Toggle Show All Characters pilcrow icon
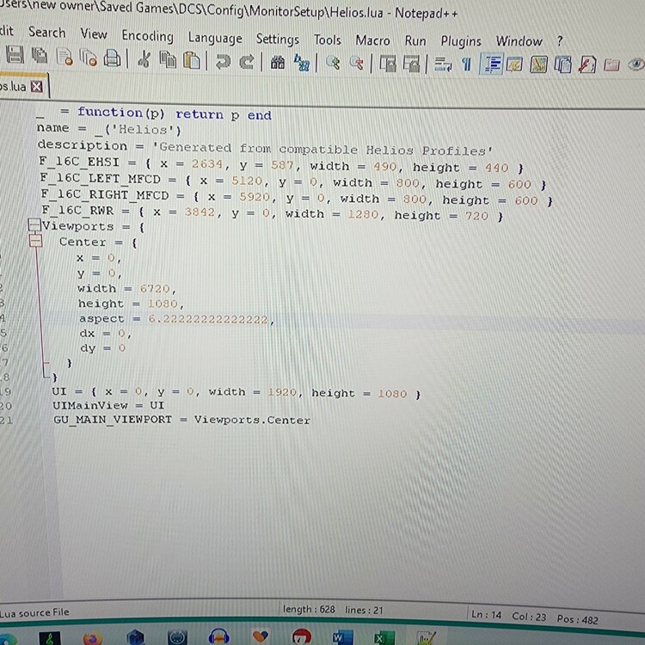 (466, 64)
